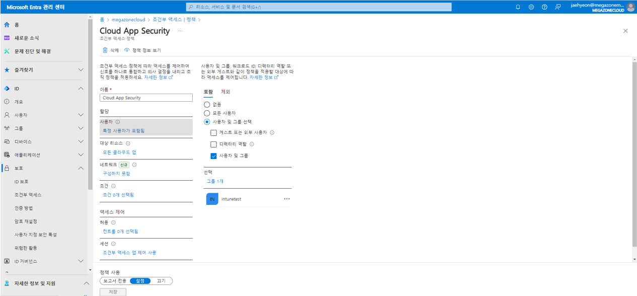The height and width of the screenshot is (296, 637).
Task: Click the ID 거버넌스 icon
Action: pyautogui.click(x=7, y=261)
